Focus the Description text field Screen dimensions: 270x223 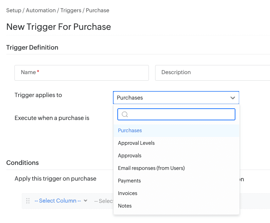212,73
